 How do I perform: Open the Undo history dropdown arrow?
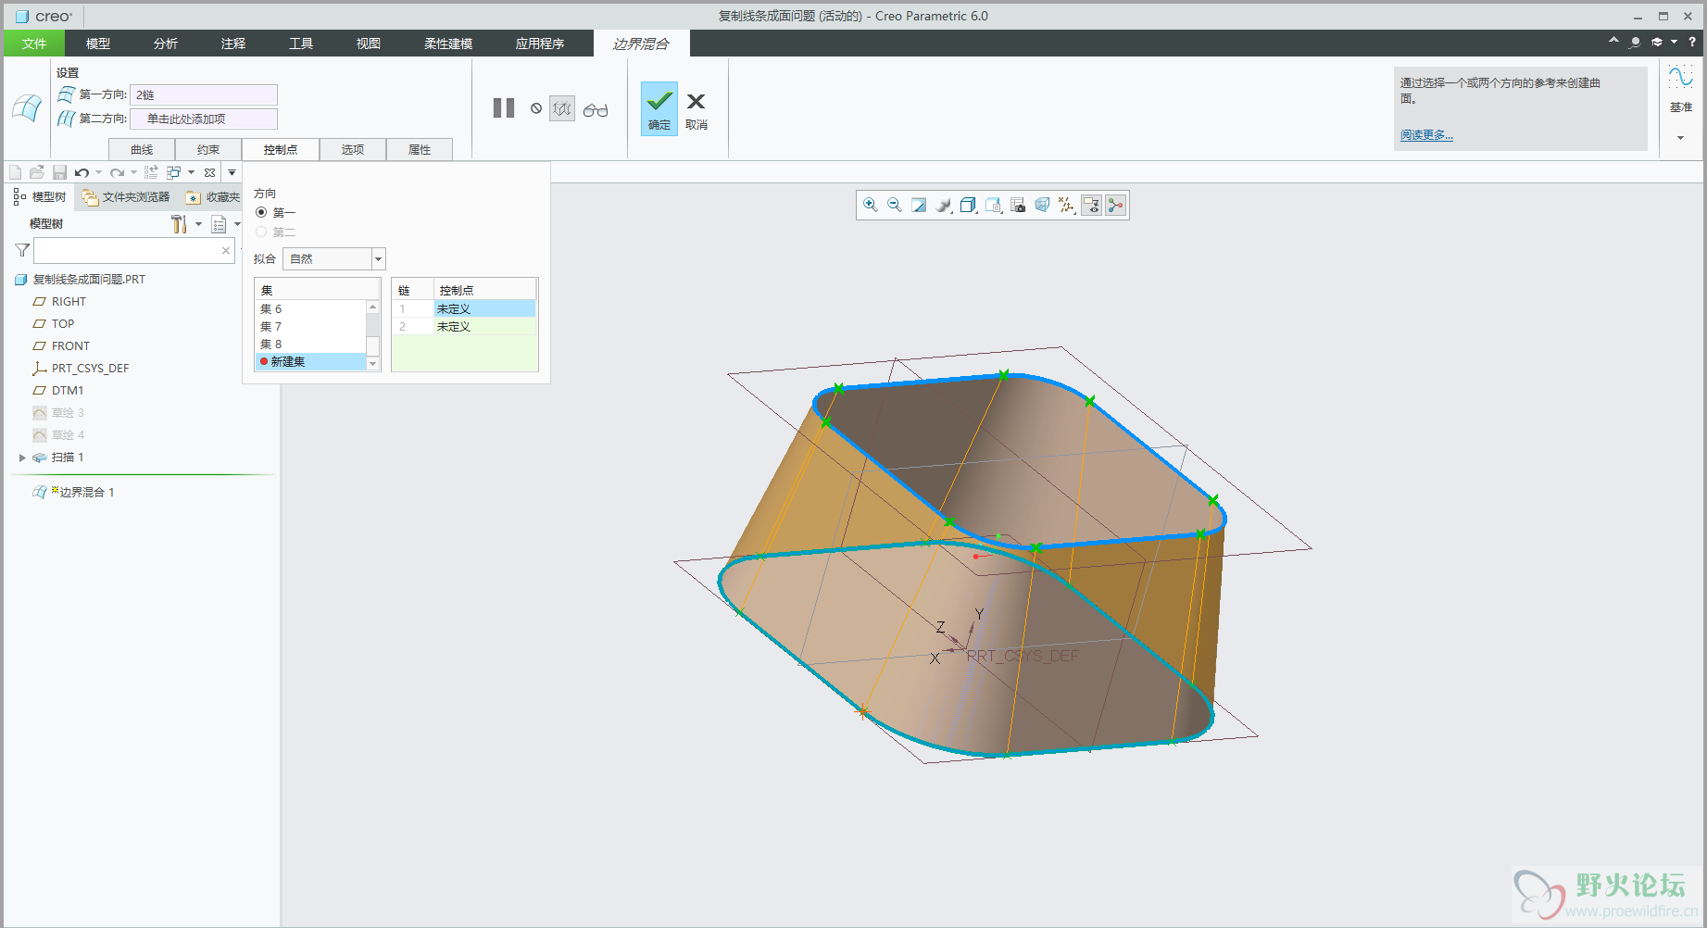pos(98,172)
